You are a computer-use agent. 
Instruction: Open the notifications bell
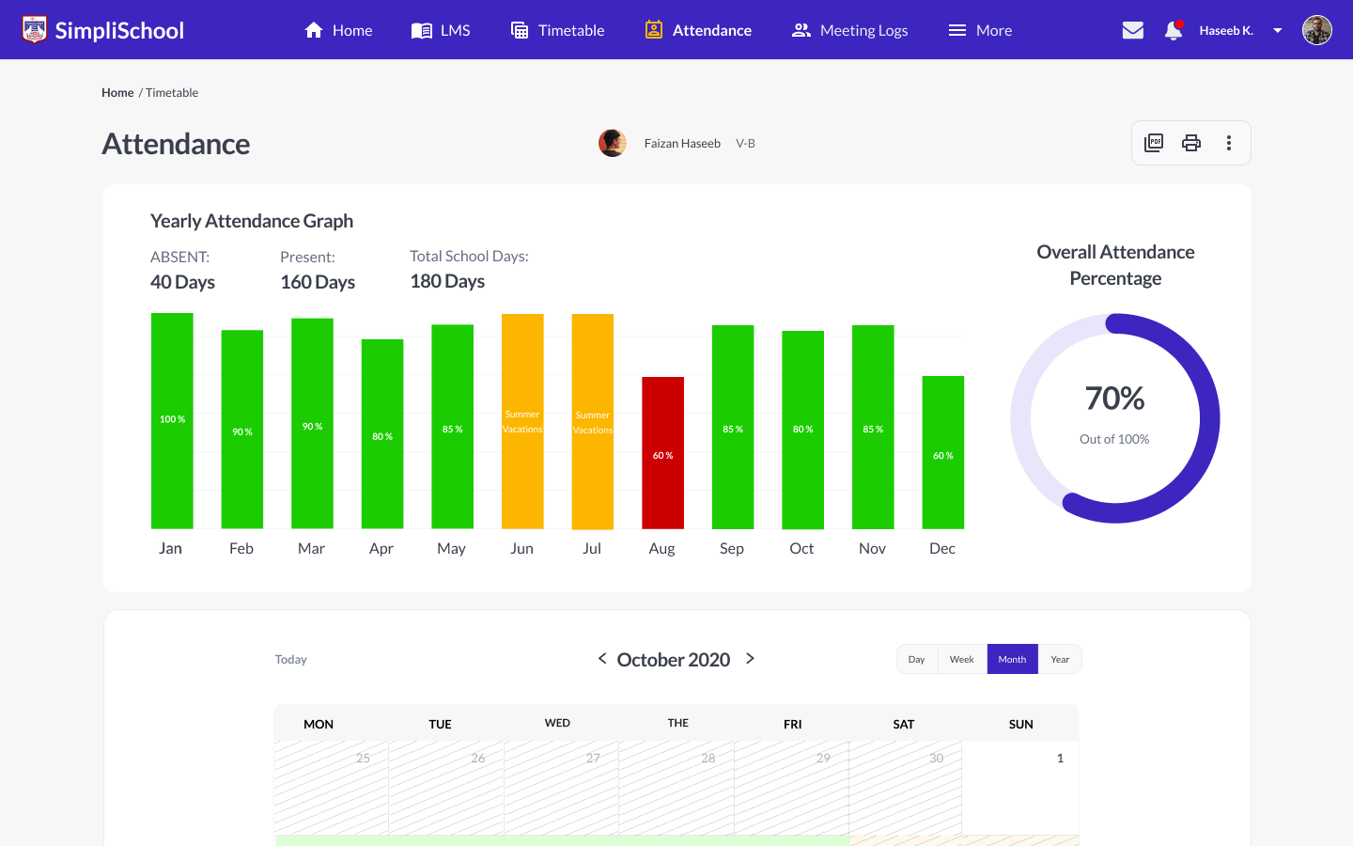click(x=1173, y=30)
